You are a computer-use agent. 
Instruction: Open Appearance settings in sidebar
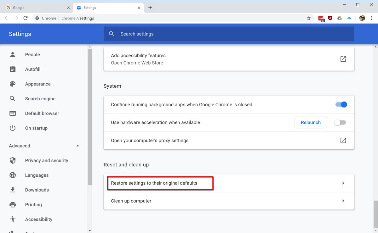38,84
